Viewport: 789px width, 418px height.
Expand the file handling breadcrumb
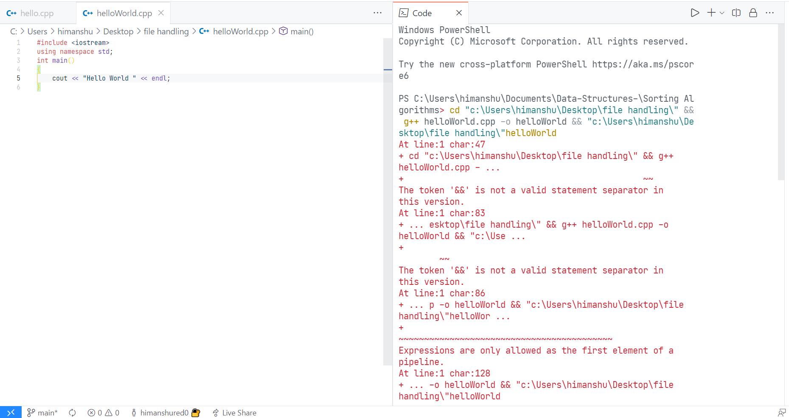click(166, 31)
